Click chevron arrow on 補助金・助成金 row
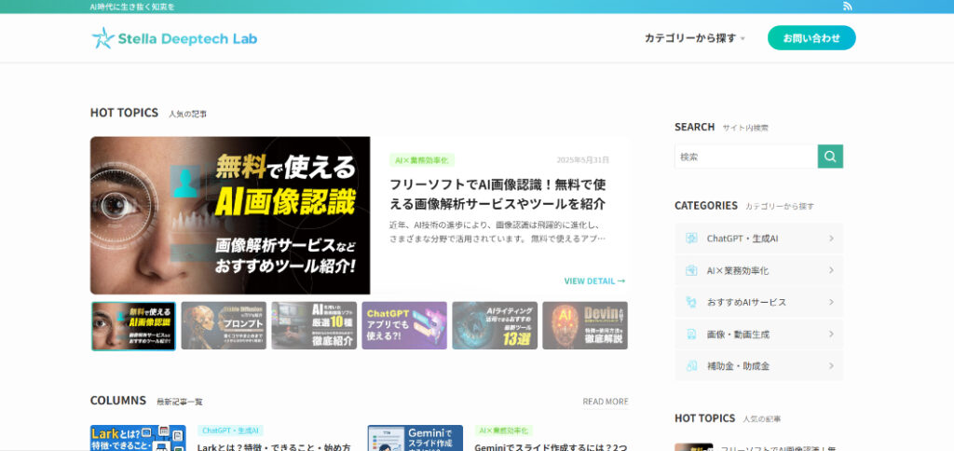 point(830,365)
